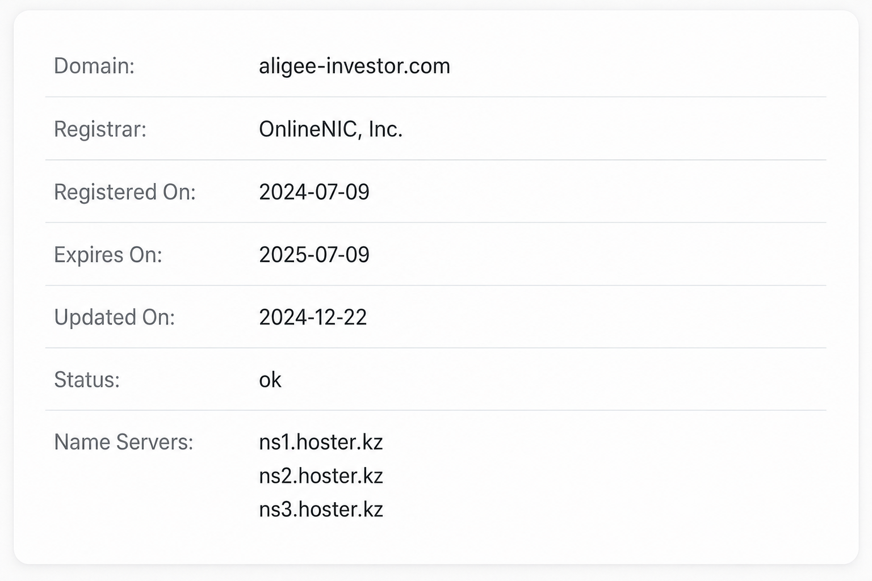This screenshot has height=581, width=872.
Task: Click the Updated On: label
Action: (x=114, y=317)
